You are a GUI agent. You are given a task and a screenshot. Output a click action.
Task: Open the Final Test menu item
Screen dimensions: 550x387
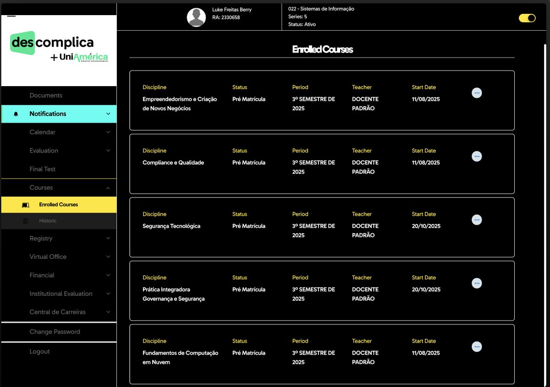tap(43, 169)
